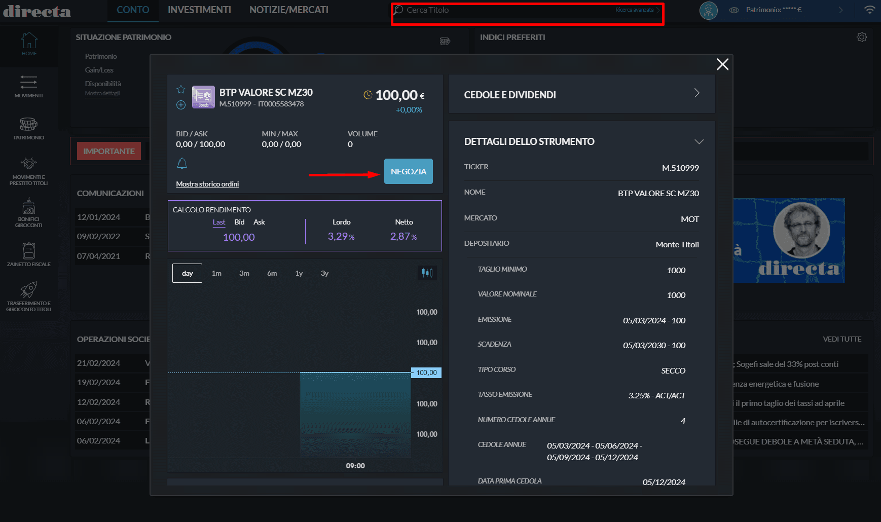
Task: Favorite BTP VALORE using the star icon
Action: (x=180, y=89)
